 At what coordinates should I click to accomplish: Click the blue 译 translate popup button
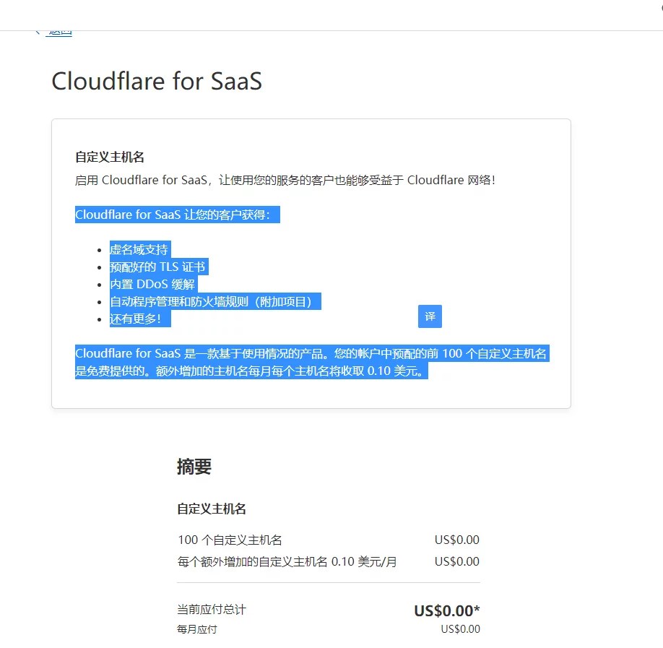click(430, 316)
